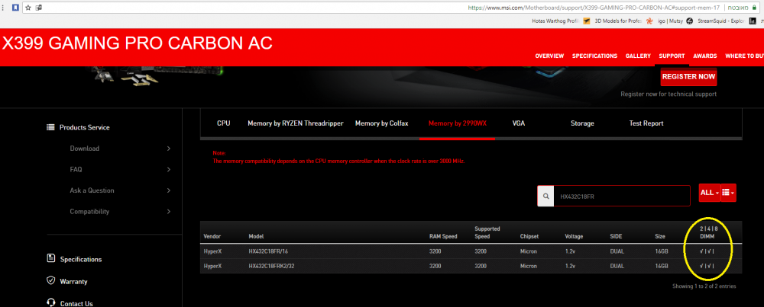Viewport: 764px width, 307px height.
Task: Sort by Vendor column header
Action: click(x=212, y=237)
